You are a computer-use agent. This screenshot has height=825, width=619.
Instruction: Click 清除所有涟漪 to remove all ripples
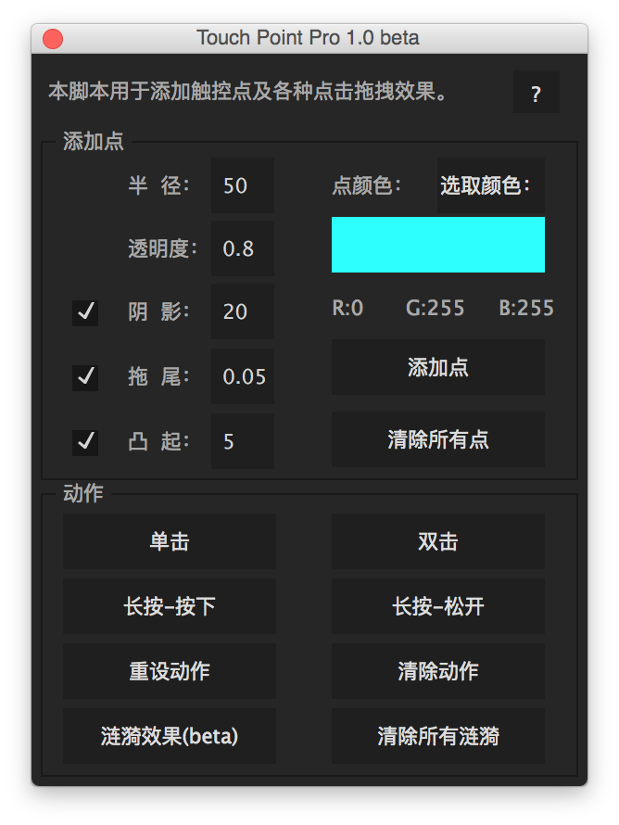[x=437, y=736]
